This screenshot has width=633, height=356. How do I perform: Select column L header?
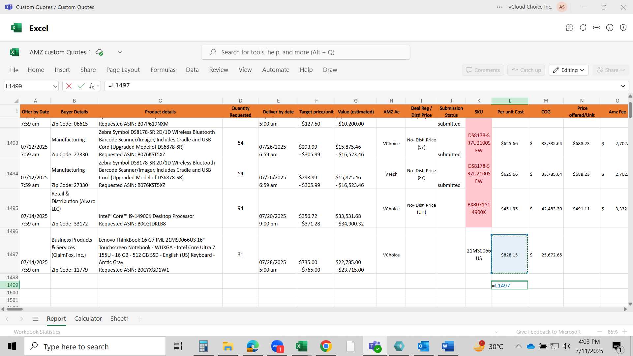click(510, 101)
